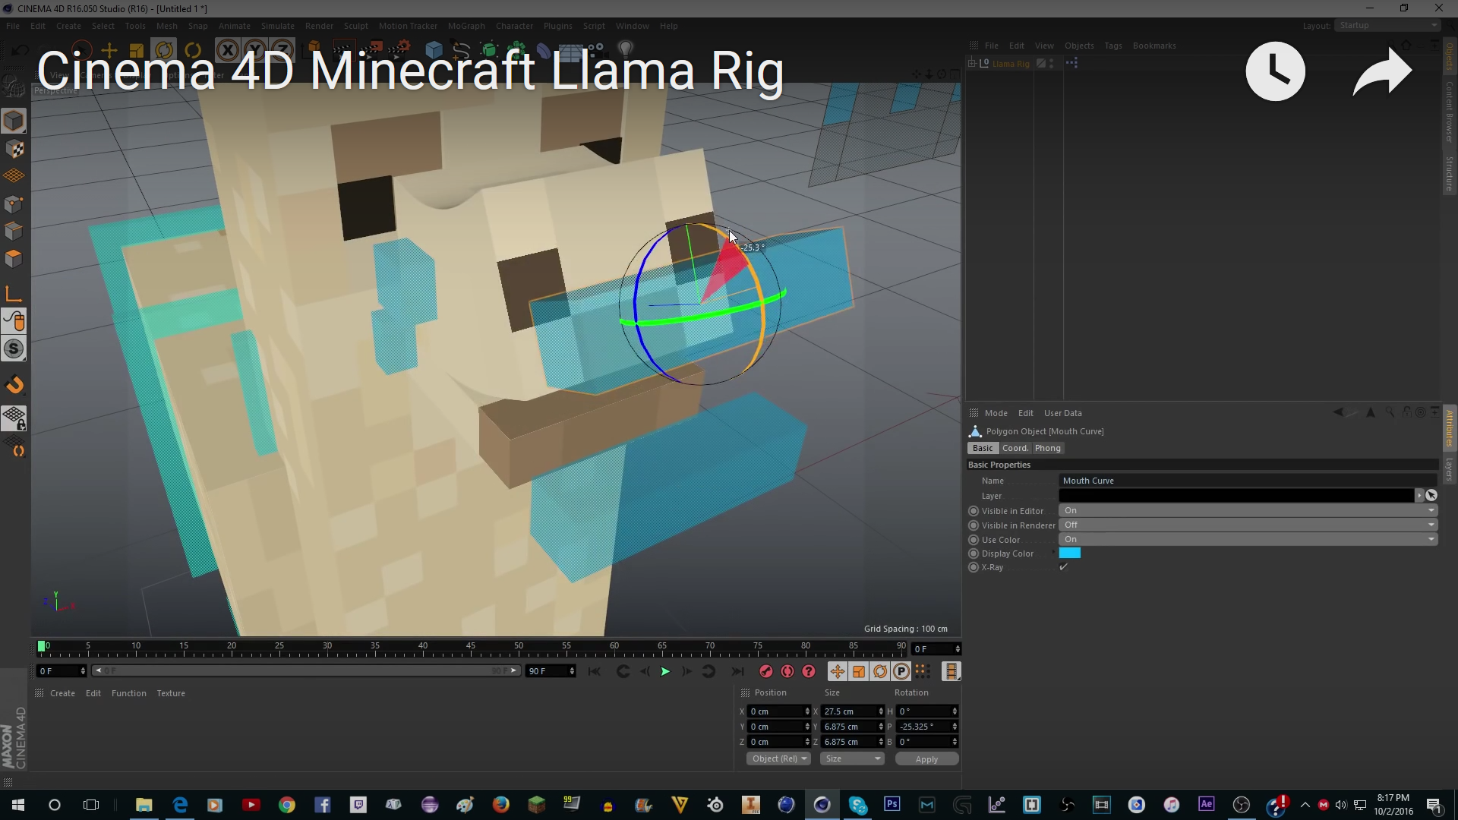1458x820 pixels.
Task: Open Visible in Editor dropdown
Action: pos(1248,511)
